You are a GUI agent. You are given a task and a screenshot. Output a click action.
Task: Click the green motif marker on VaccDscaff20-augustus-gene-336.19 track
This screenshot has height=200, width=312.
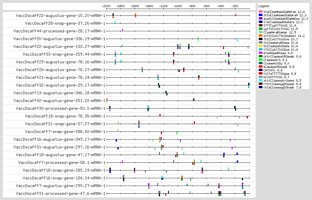point(198,39)
